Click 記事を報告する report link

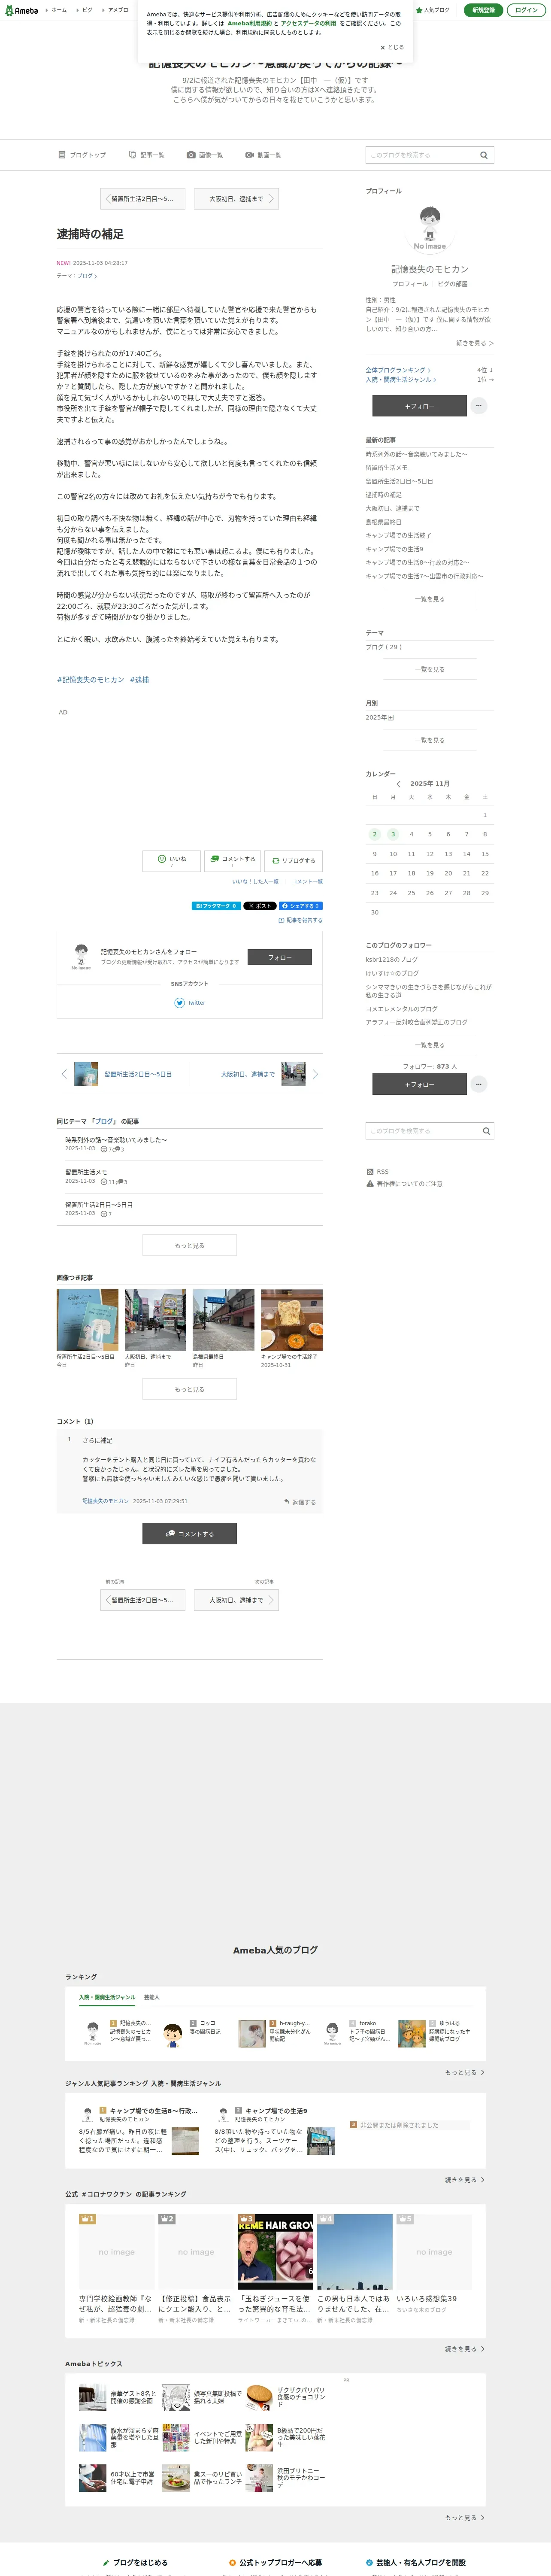point(300,920)
